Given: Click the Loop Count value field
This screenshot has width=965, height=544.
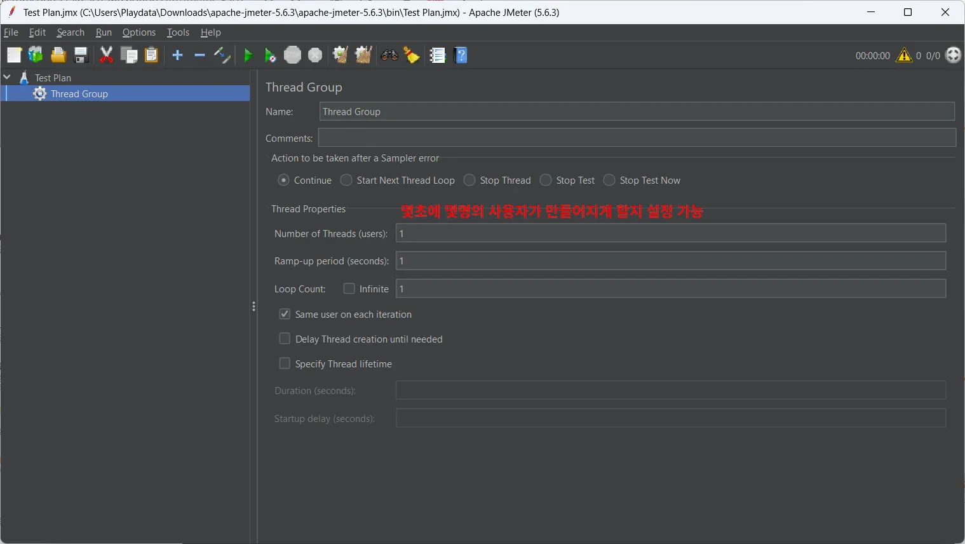Looking at the screenshot, I should (x=671, y=289).
